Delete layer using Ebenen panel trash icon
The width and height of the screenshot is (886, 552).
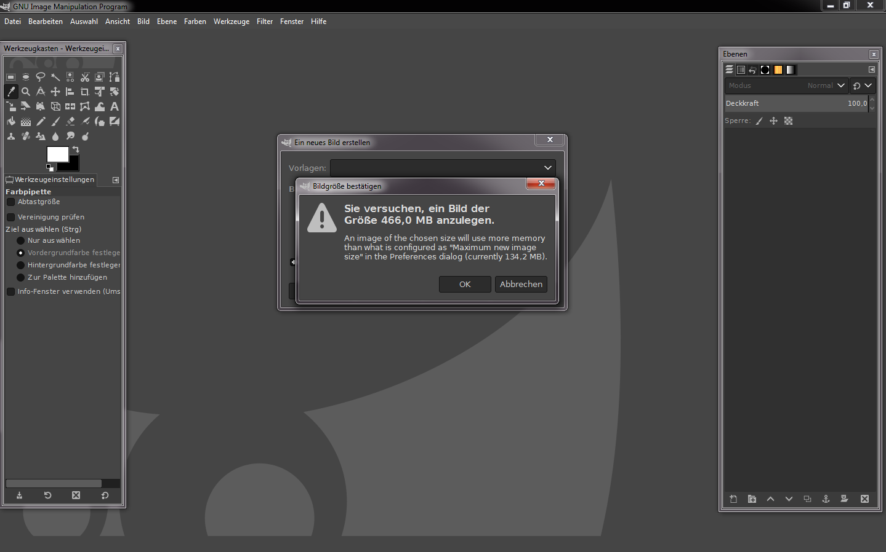(864, 499)
